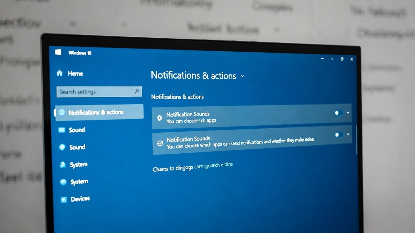Click the "carni gourch esttins" link text
This screenshot has height=233, width=415.
(x=214, y=166)
